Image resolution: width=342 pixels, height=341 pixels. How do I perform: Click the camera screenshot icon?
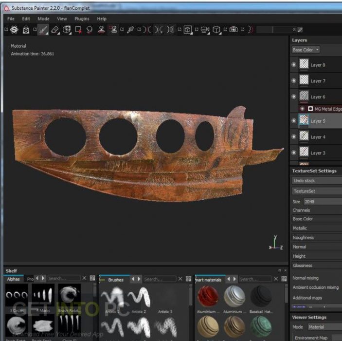pos(234,30)
